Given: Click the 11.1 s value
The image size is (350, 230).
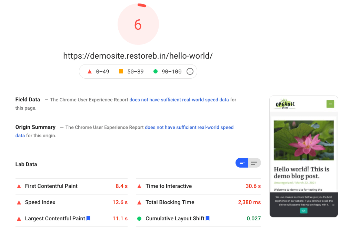Looking at the screenshot, I should click(120, 218).
